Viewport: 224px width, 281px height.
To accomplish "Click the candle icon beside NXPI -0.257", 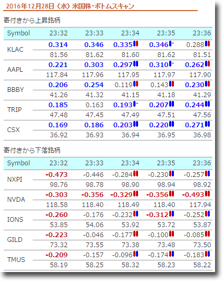I will (207, 173).
